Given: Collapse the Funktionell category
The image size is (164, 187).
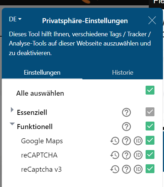Looking at the screenshot, I should (12, 124).
